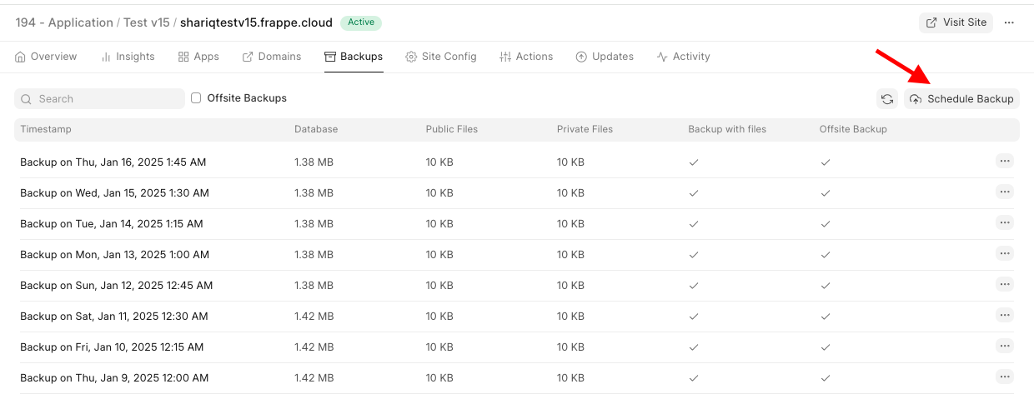Expand row menu for Jan 13 backup

tap(1004, 254)
